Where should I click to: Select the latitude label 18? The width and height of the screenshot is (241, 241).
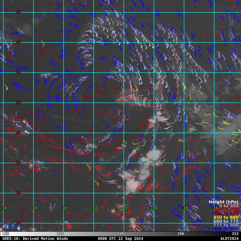coord(18,223)
